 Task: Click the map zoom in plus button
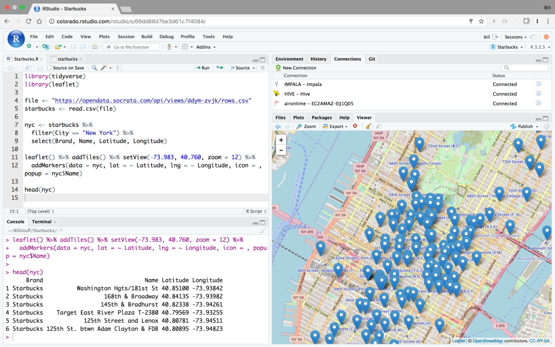[x=281, y=140]
